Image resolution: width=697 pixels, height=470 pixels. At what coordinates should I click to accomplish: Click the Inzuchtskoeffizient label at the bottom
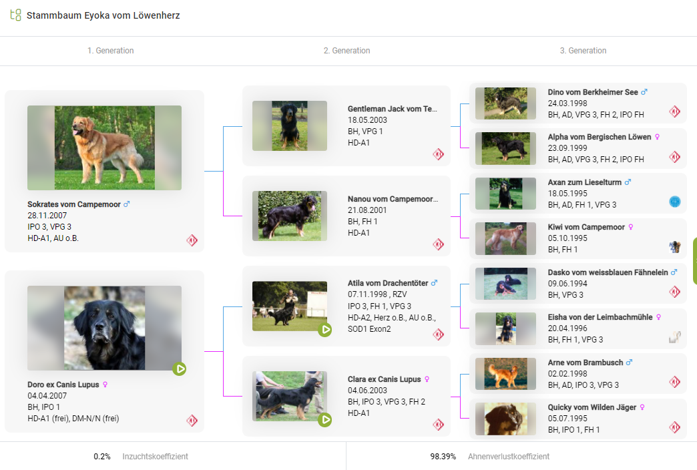coord(155,457)
